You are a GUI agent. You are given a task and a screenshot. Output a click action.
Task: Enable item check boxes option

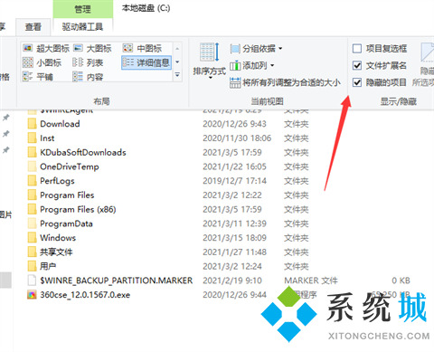(380, 48)
